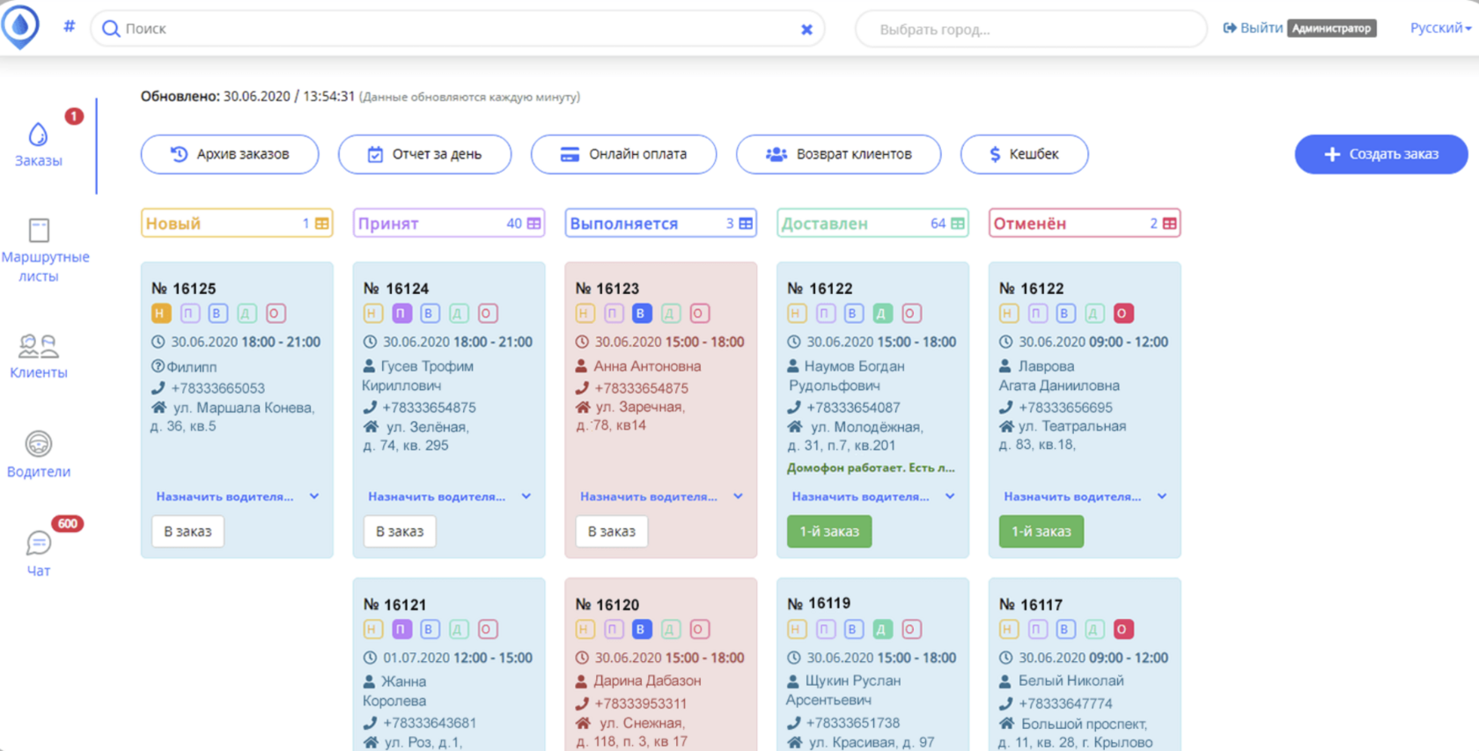This screenshot has height=751, width=1479.
Task: Select the Выполняется column tab
Action: pos(661,224)
